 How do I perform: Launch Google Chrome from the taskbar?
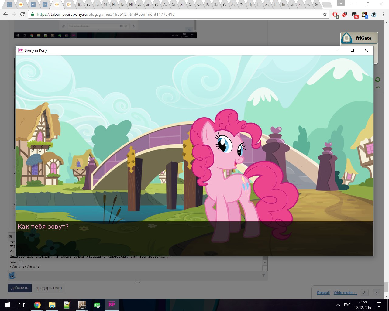(x=37, y=305)
